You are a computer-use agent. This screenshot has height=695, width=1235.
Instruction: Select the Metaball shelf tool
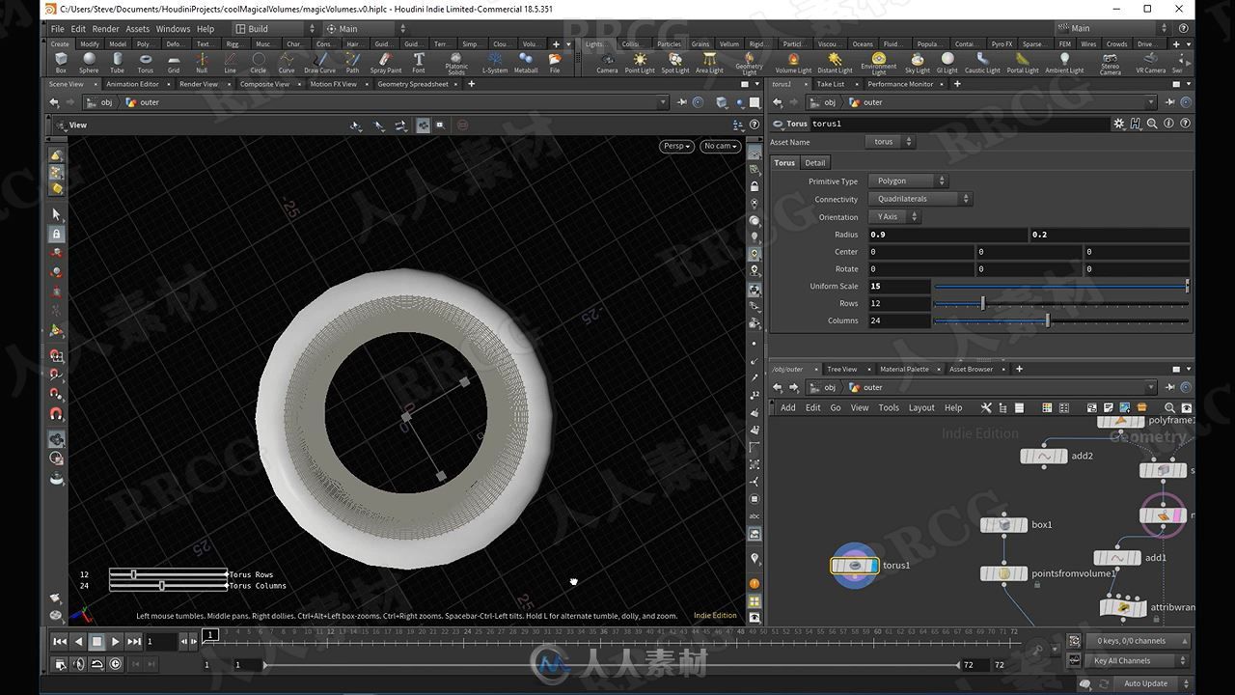click(526, 63)
